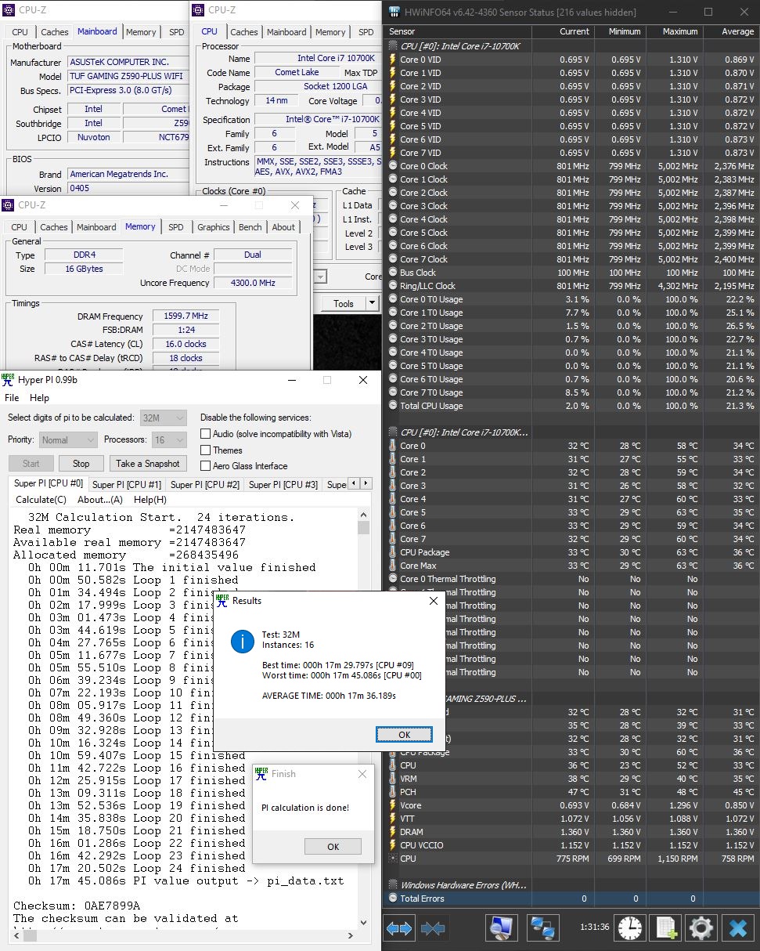Open HWiNFO networked monitors icon
Image resolution: width=760 pixels, height=951 pixels.
(542, 929)
